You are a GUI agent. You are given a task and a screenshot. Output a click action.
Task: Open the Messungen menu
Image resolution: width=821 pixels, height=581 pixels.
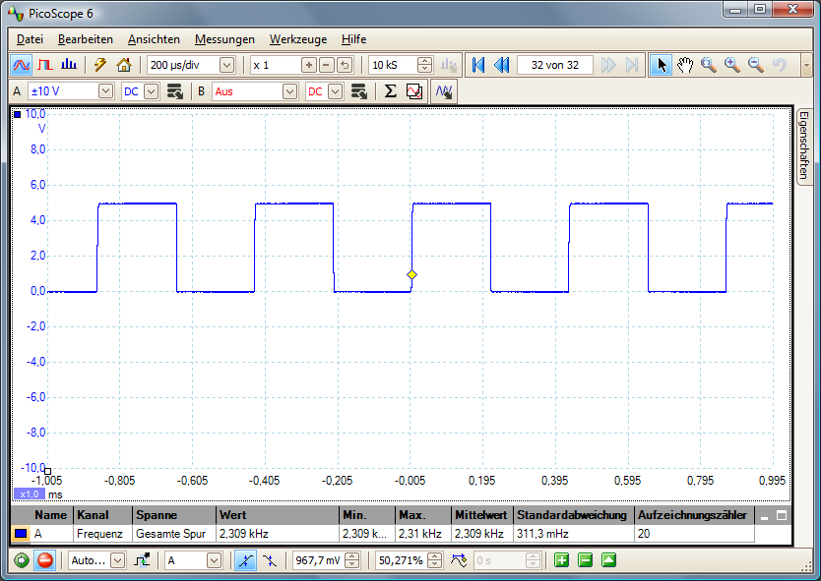224,39
